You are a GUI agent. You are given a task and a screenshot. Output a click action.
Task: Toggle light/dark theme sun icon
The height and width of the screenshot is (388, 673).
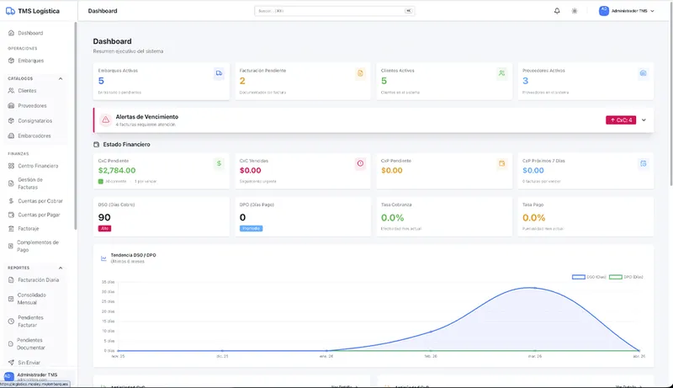click(575, 11)
